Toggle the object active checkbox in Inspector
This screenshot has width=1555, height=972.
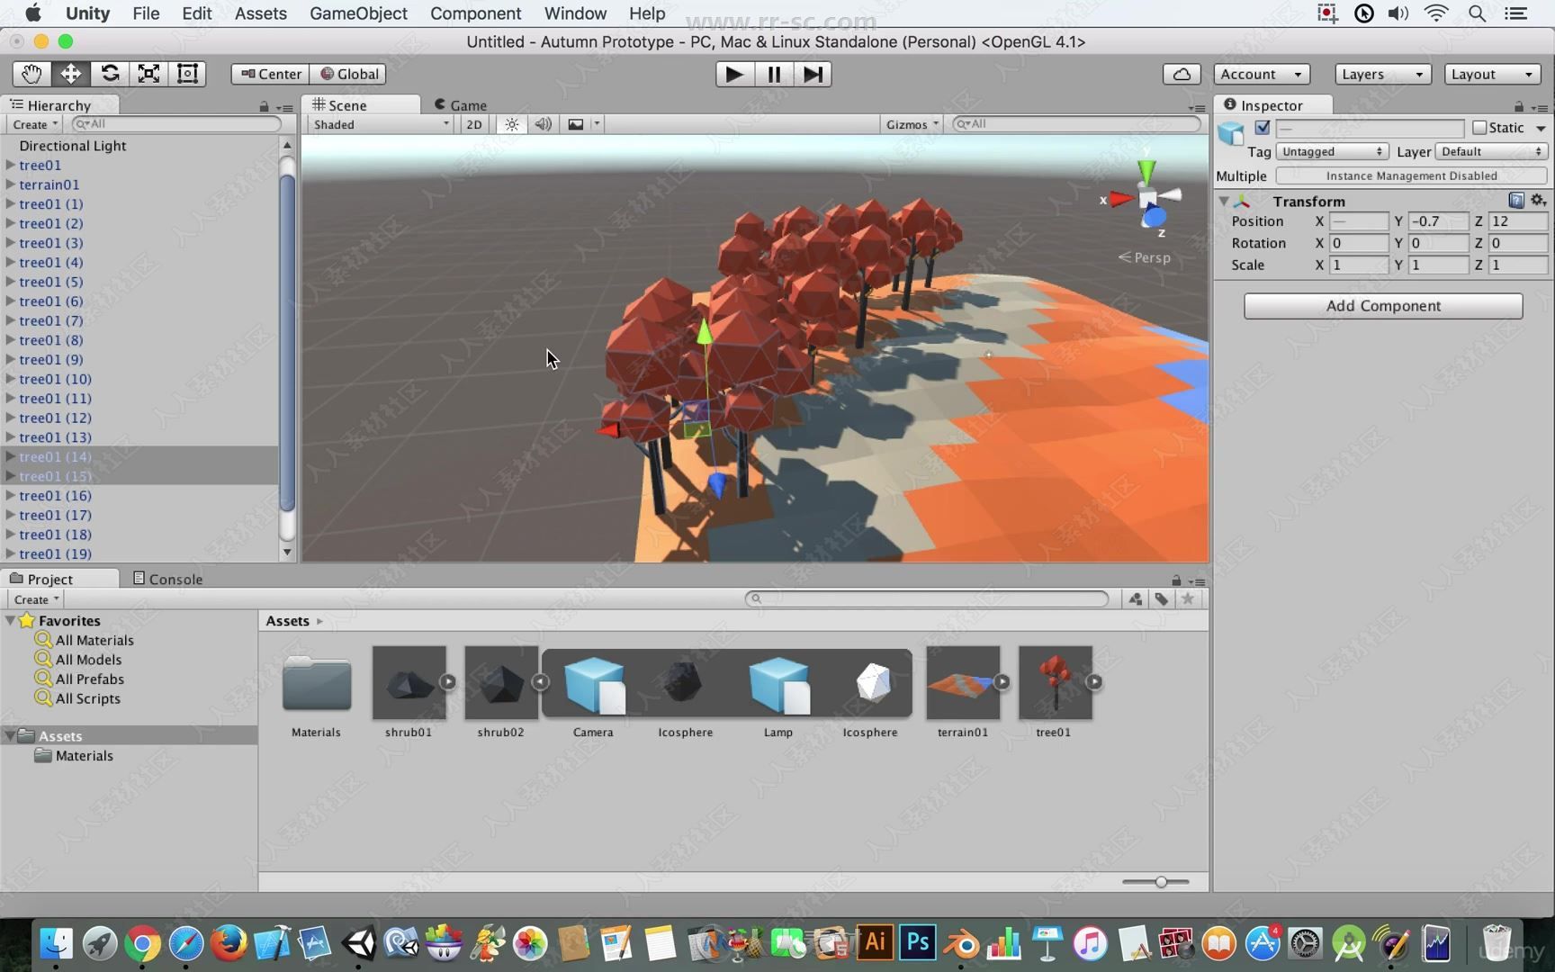tap(1263, 128)
